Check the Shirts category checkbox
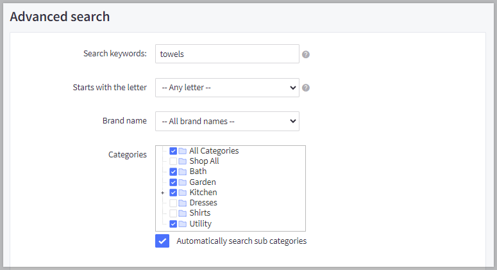497x270 pixels. pyautogui.click(x=173, y=213)
